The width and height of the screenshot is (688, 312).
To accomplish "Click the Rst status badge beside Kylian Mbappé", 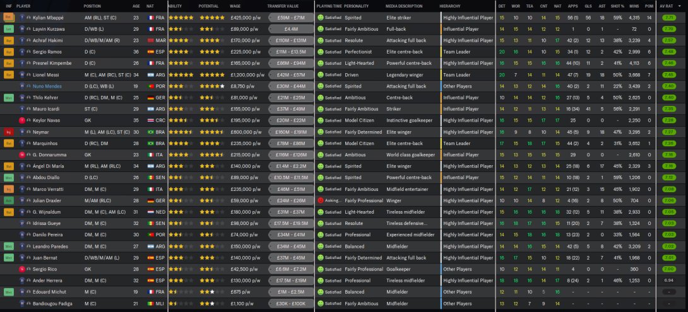I will pos(8,18).
